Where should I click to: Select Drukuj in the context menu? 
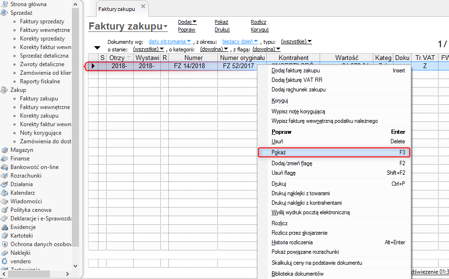[279, 184]
